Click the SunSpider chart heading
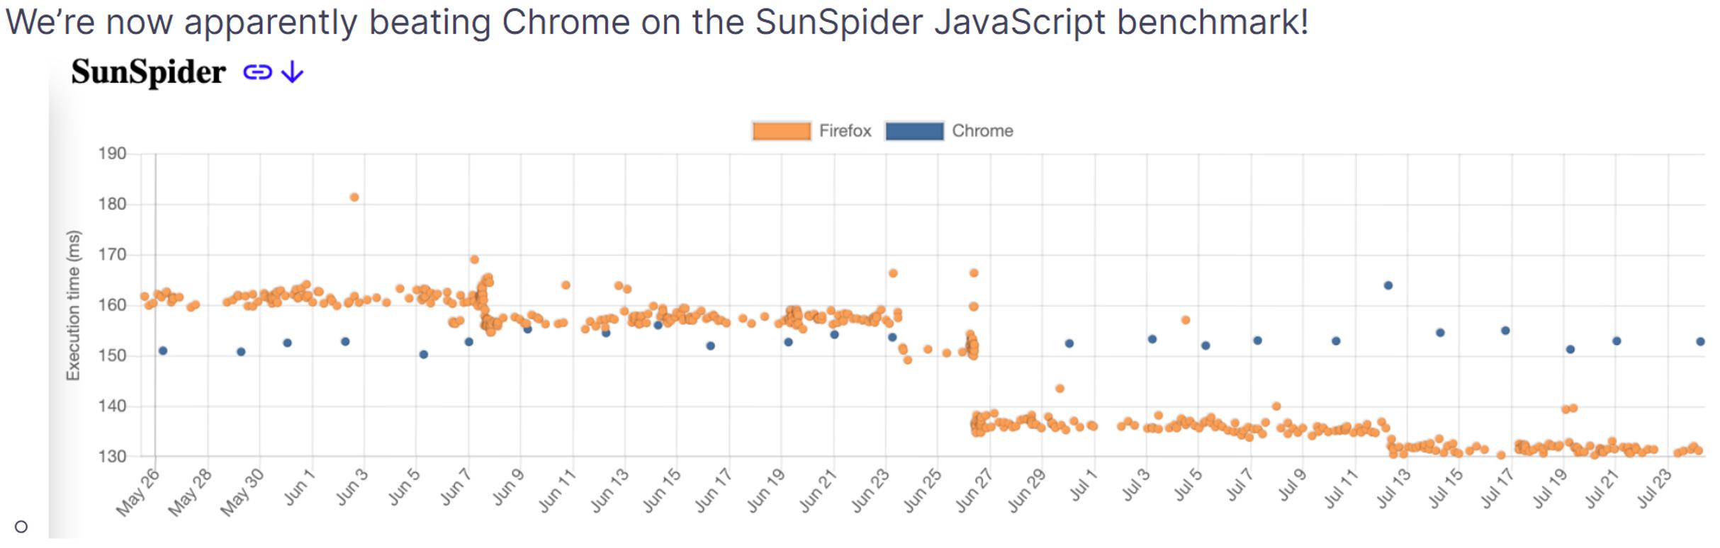This screenshot has width=1720, height=548. [x=148, y=72]
